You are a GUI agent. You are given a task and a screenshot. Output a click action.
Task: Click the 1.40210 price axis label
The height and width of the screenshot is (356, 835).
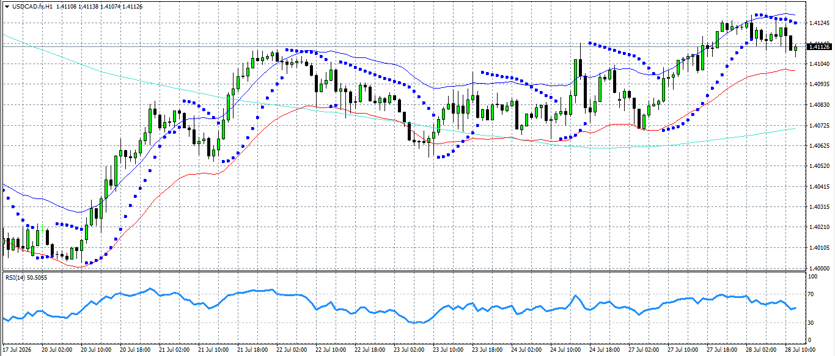tap(819, 227)
